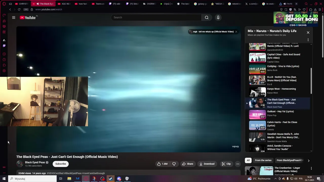Open the Windows Start menu

pyautogui.click(x=4, y=179)
